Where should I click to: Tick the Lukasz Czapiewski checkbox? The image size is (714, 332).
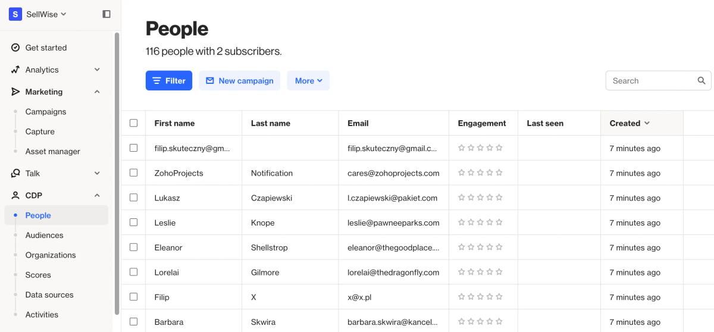pos(133,198)
